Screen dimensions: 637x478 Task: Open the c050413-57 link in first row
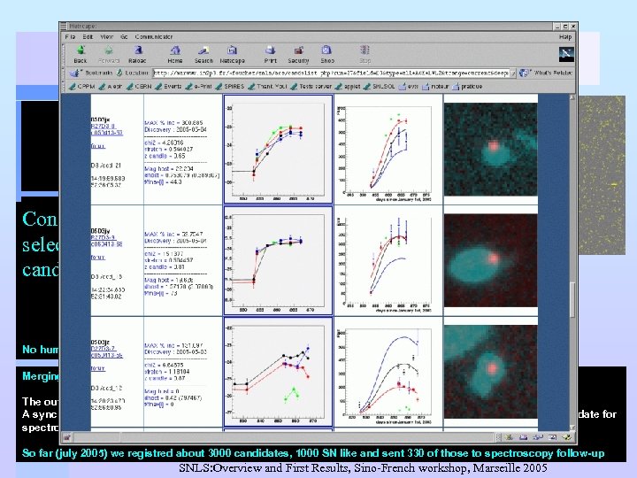[x=106, y=133]
